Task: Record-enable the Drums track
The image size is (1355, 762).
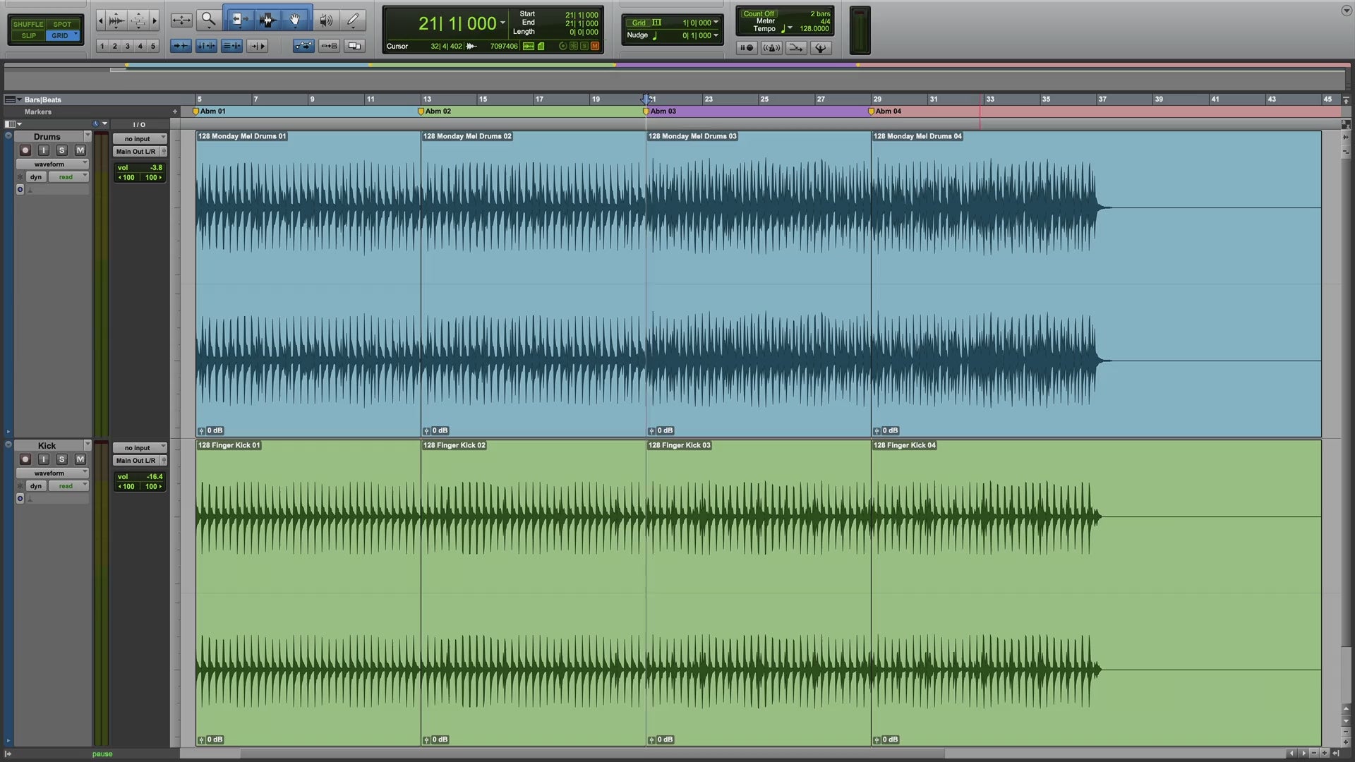Action: 25,150
